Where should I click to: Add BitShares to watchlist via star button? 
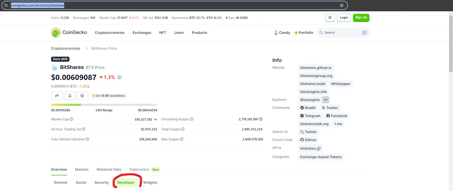82,95
